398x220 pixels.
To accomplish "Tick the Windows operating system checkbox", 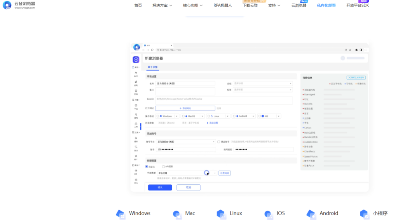I will (x=158, y=116).
